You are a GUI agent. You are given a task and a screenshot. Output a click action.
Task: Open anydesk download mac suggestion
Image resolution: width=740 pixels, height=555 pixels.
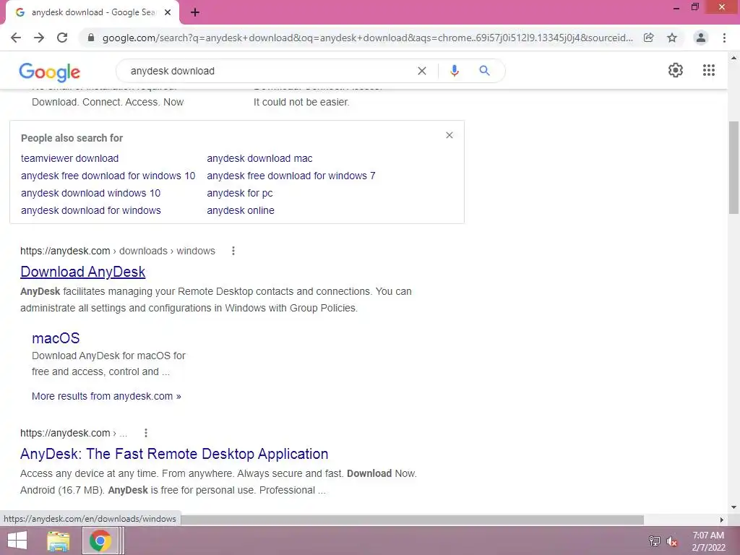[x=259, y=158]
